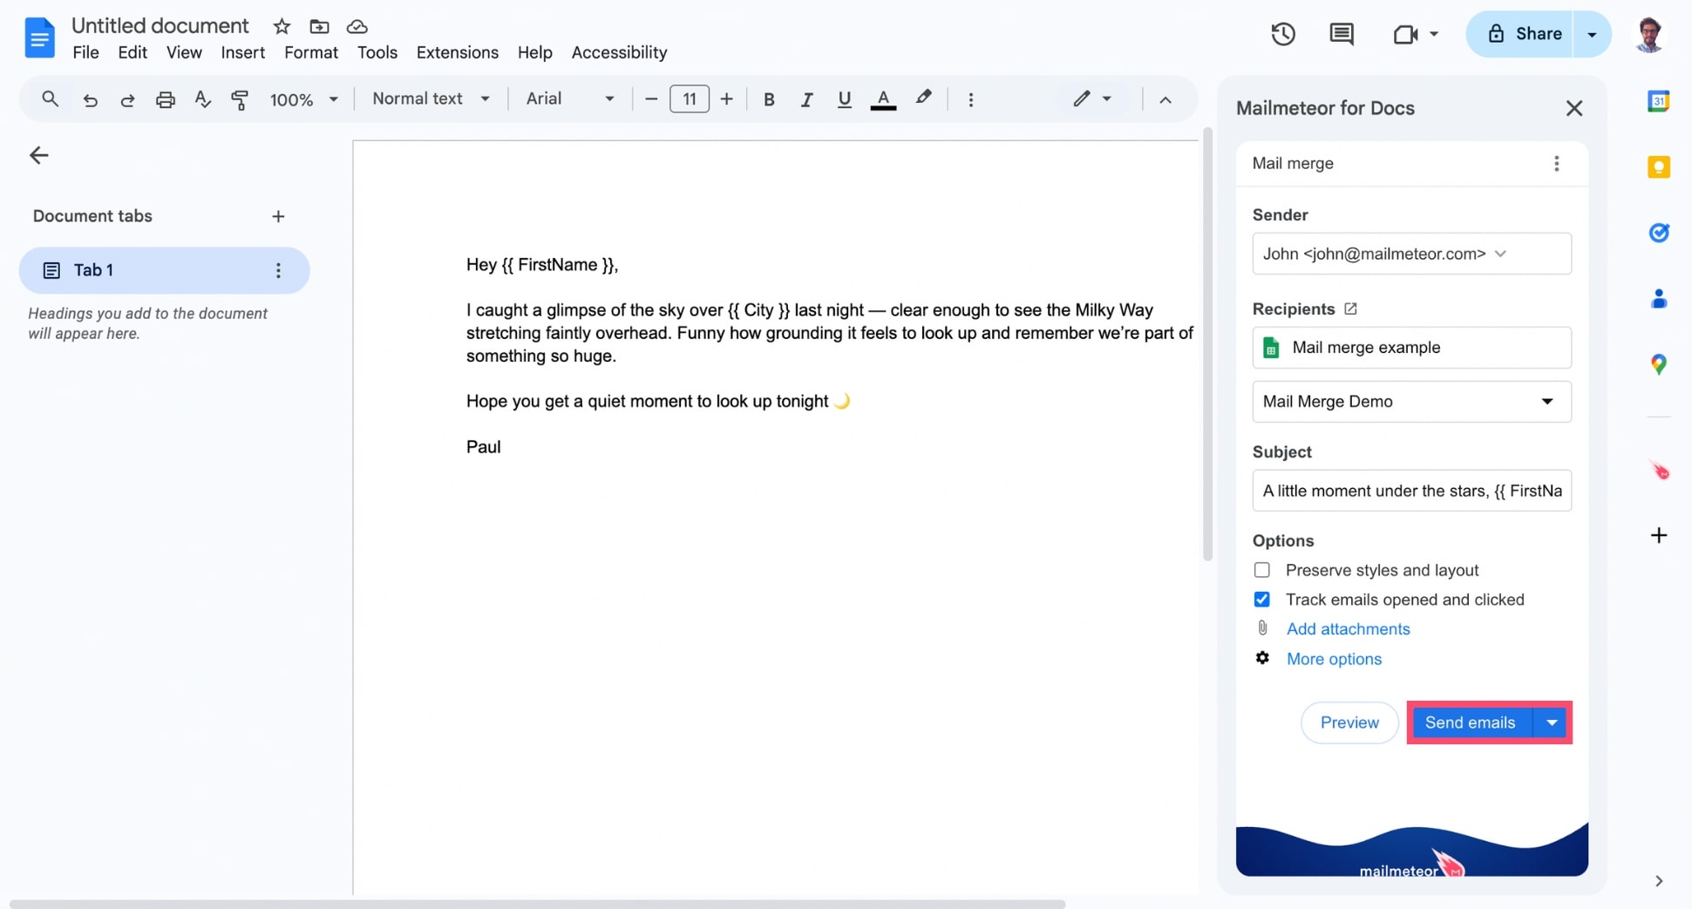Open the Google Docs home icon
This screenshot has width=1692, height=909.
click(x=39, y=37)
